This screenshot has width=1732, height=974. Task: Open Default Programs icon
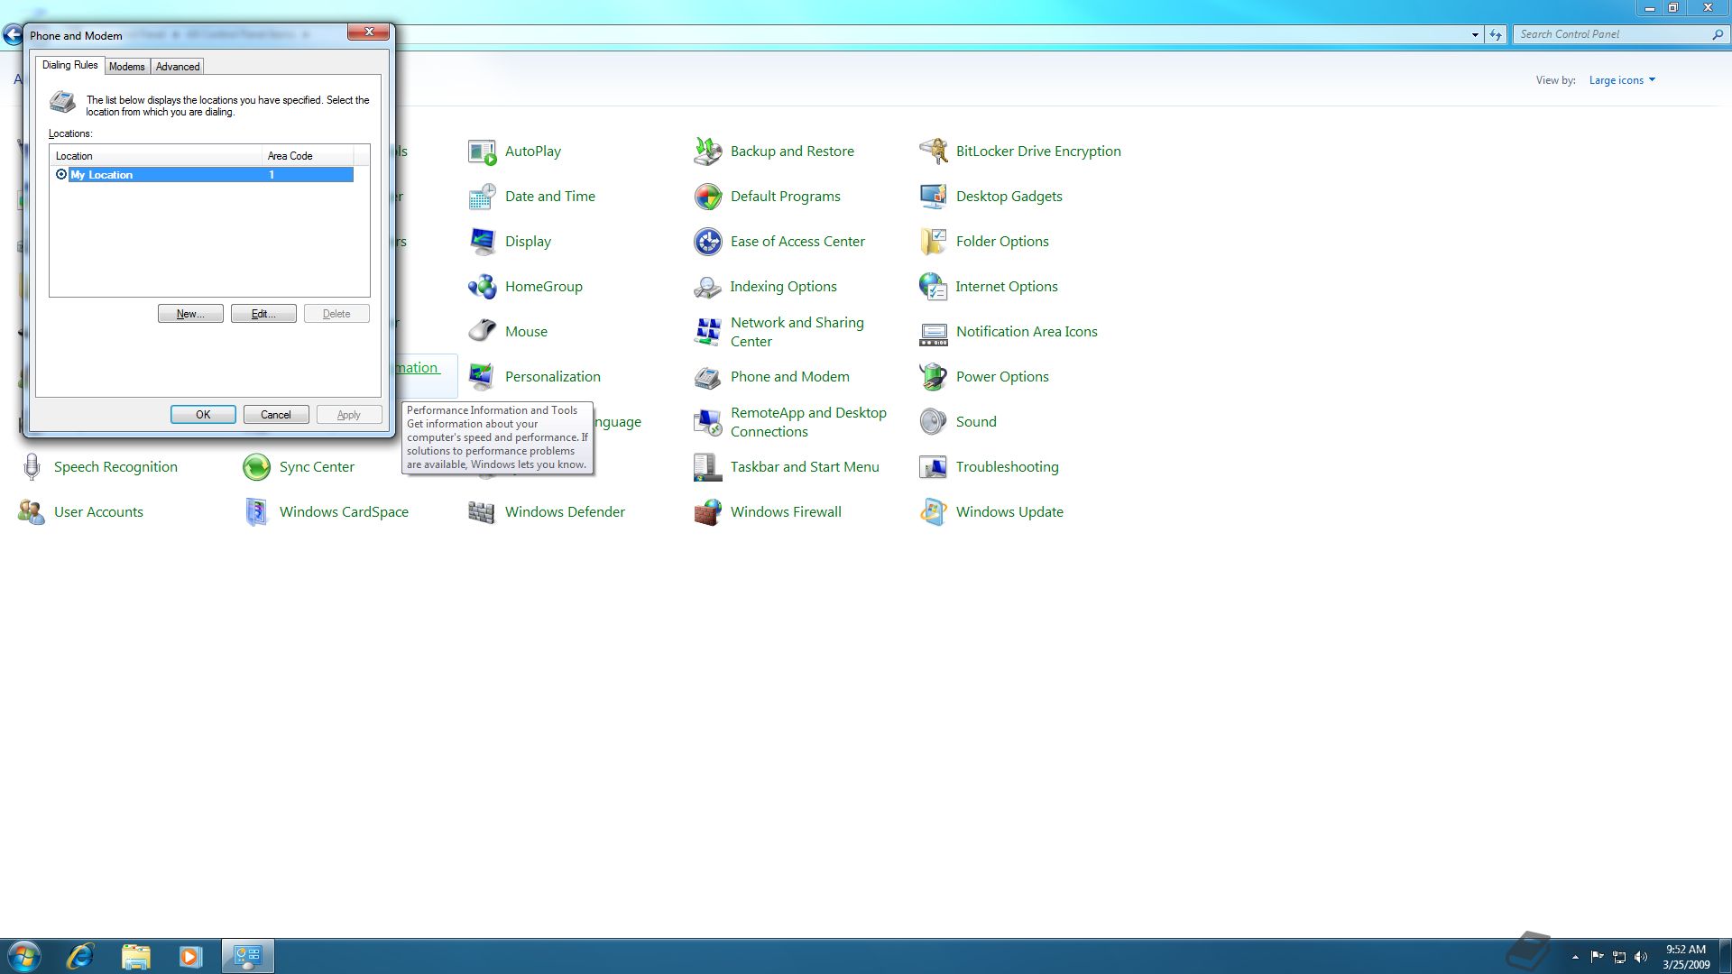(707, 197)
